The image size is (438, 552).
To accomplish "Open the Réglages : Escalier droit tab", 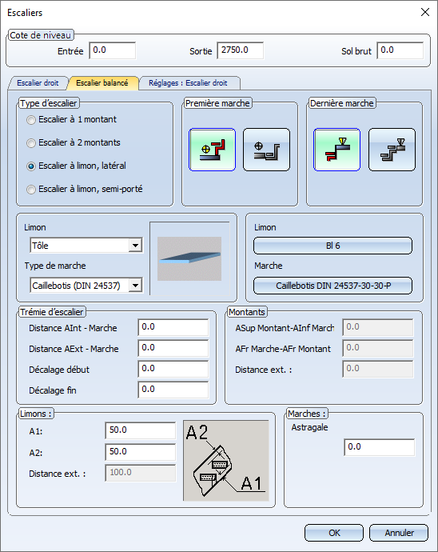I will click(x=188, y=83).
